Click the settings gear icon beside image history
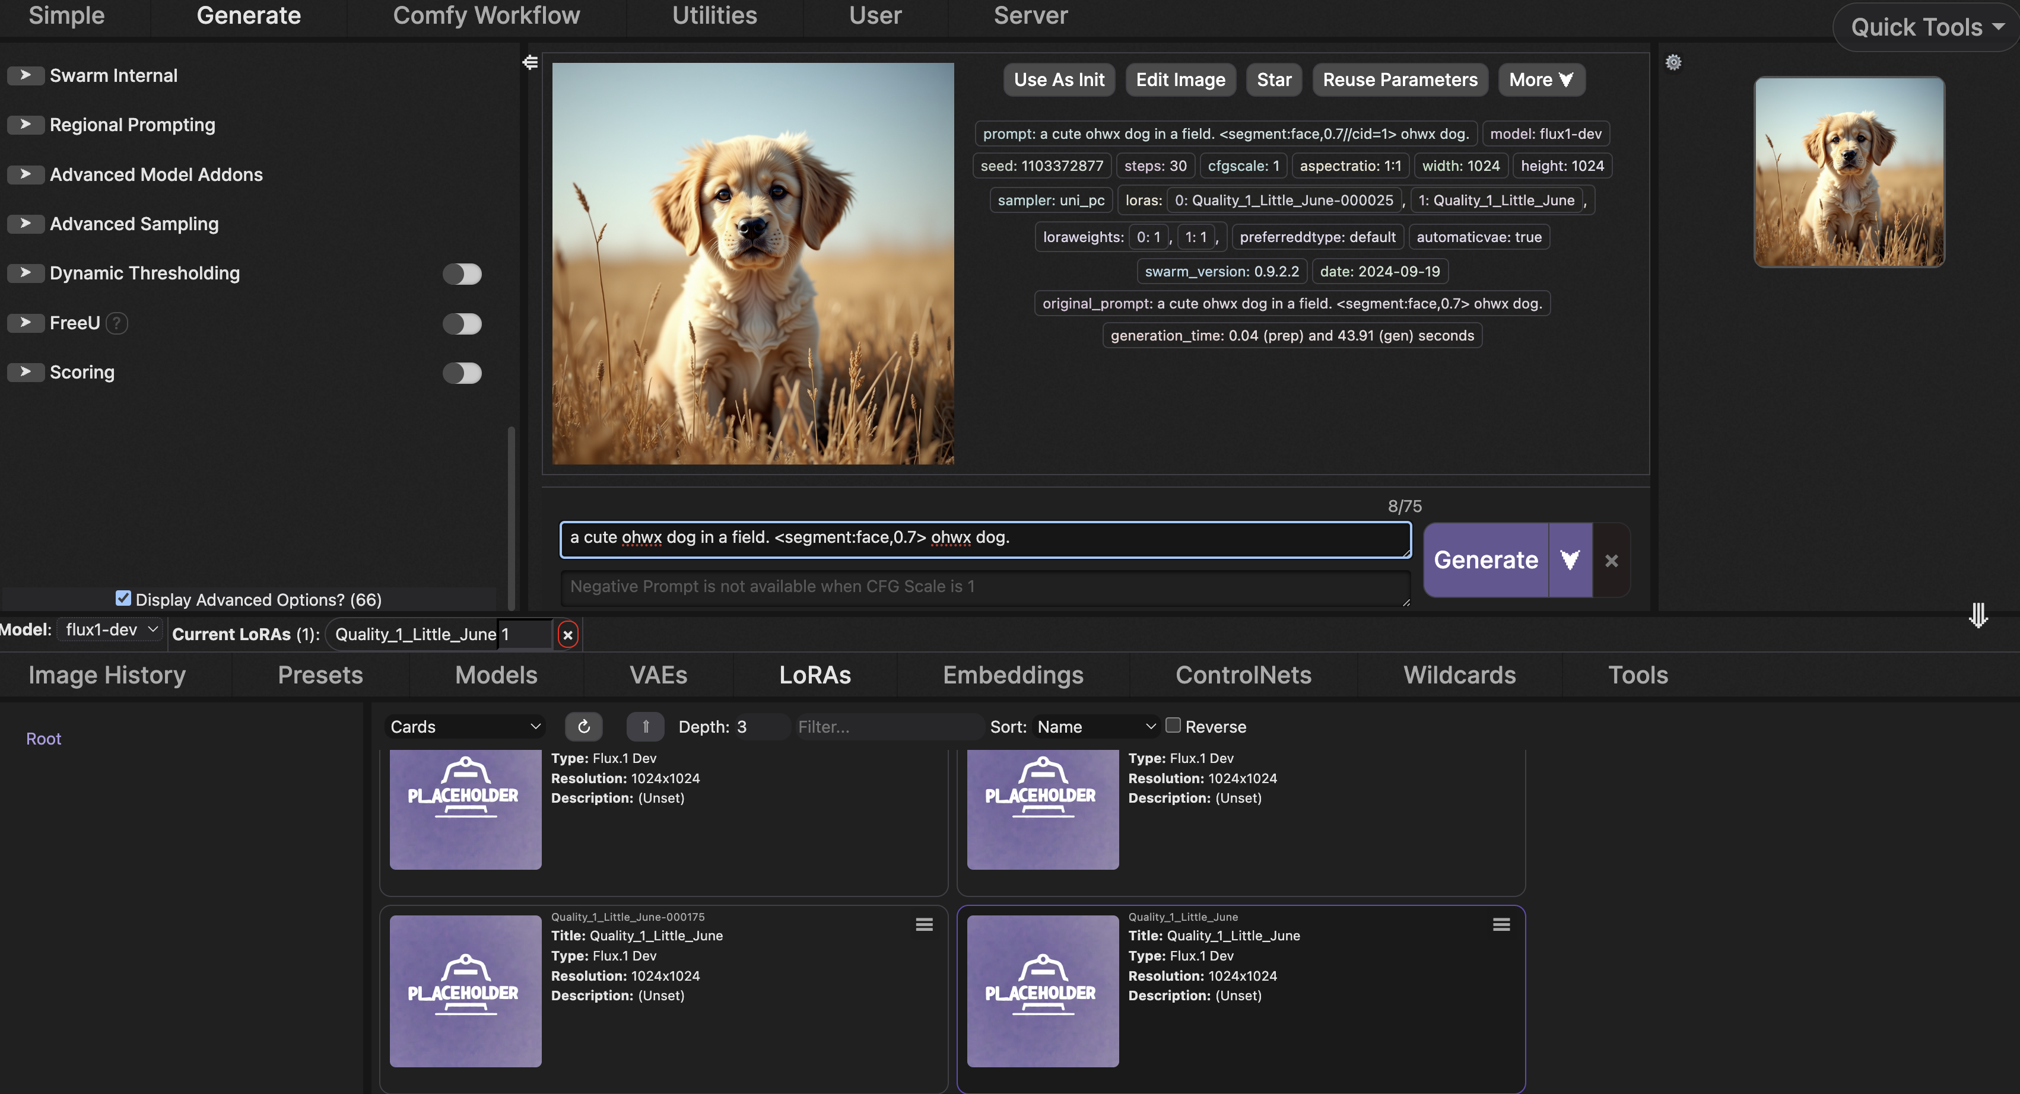This screenshot has width=2020, height=1094. click(x=1673, y=63)
